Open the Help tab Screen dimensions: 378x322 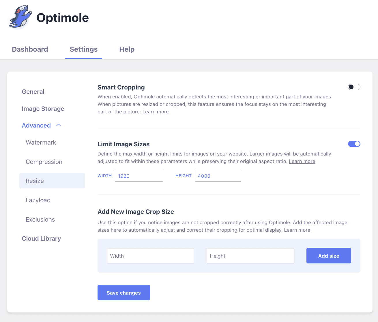tap(127, 49)
